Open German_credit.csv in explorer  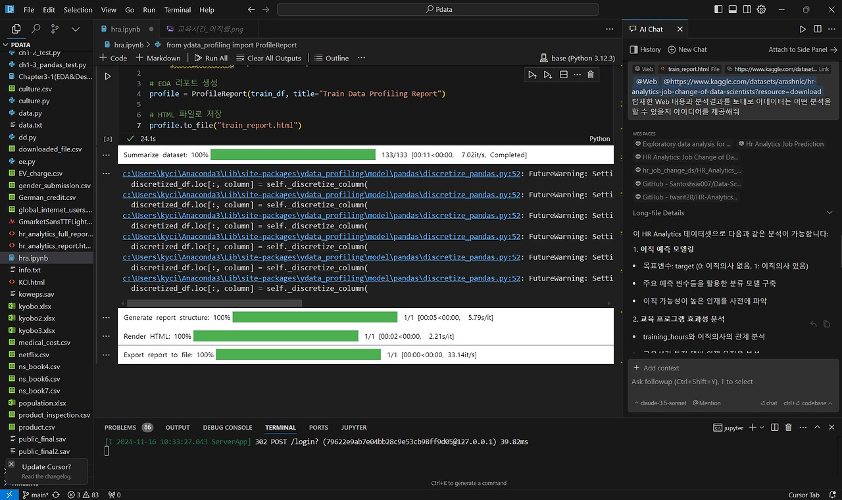(47, 197)
